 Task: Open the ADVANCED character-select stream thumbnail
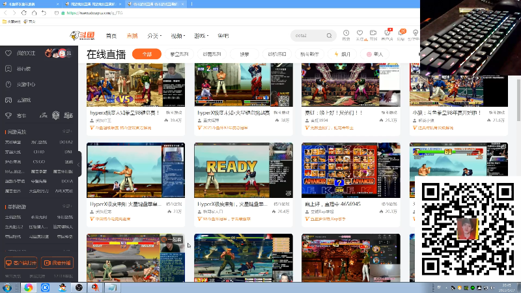tap(351, 171)
